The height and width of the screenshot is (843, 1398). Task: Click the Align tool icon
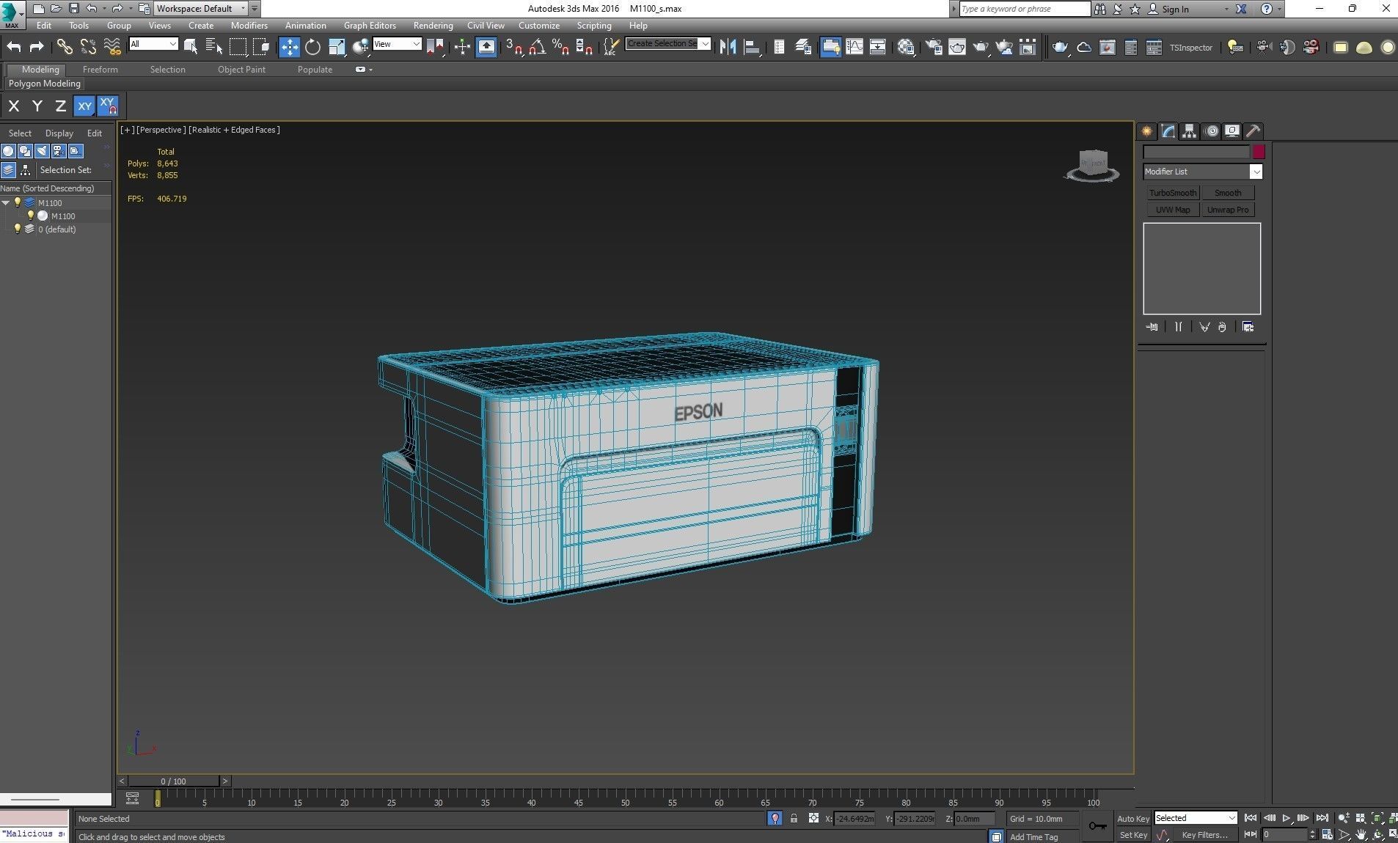tap(751, 47)
